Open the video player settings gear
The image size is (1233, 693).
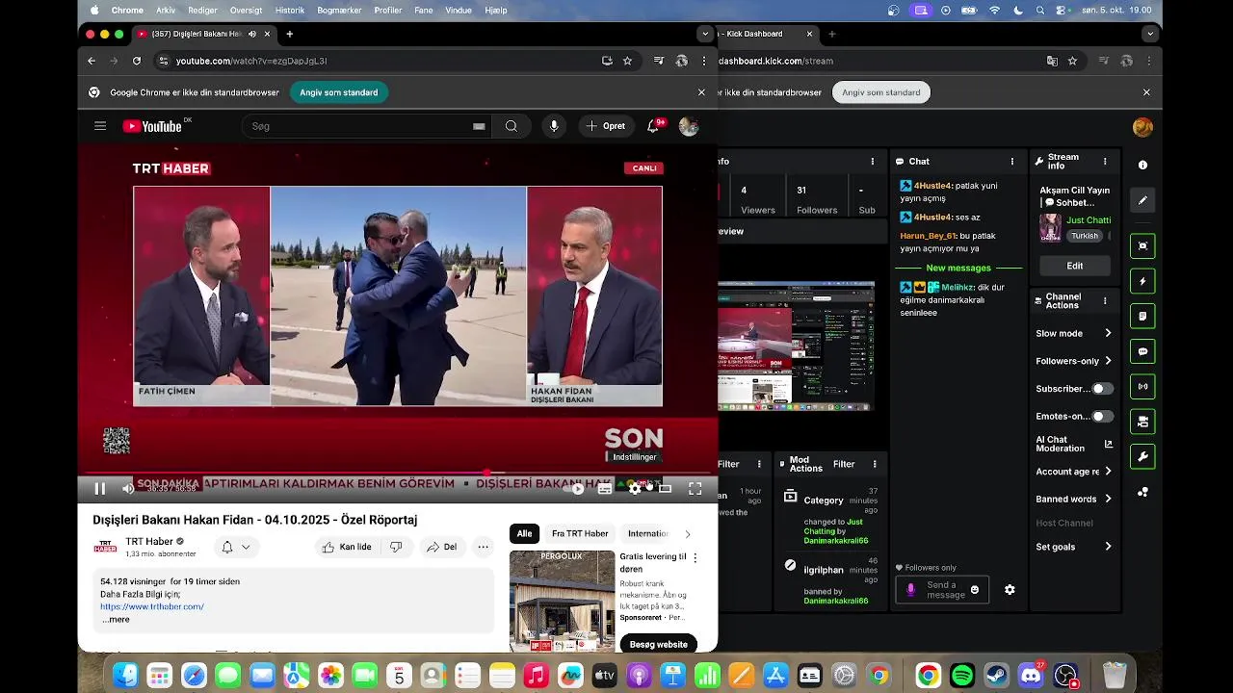[635, 489]
